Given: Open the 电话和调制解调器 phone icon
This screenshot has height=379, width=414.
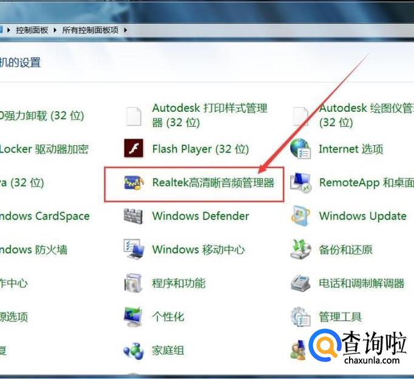Looking at the screenshot, I should [300, 283].
